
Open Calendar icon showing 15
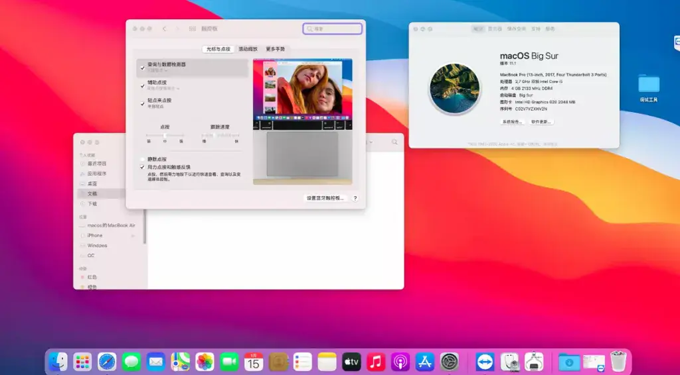(x=254, y=362)
